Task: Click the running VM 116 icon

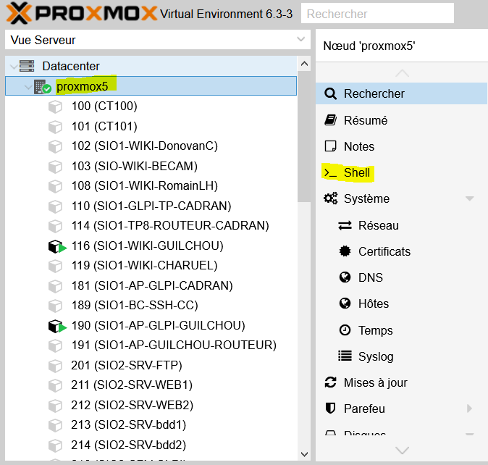Action: [56, 246]
